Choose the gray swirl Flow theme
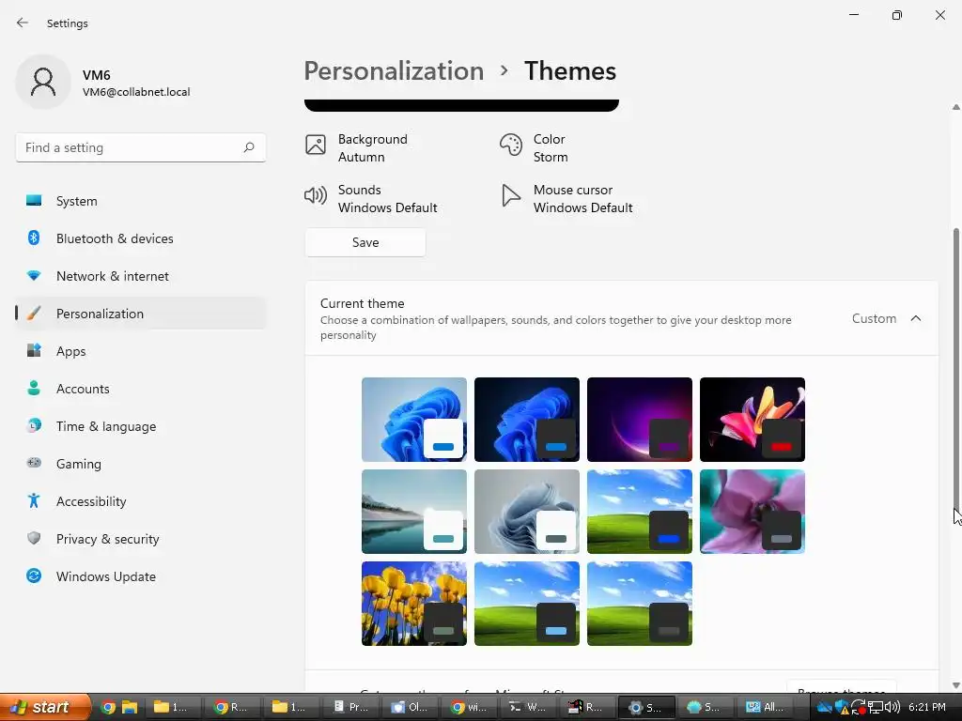This screenshot has height=721, width=962. pyautogui.click(x=526, y=512)
